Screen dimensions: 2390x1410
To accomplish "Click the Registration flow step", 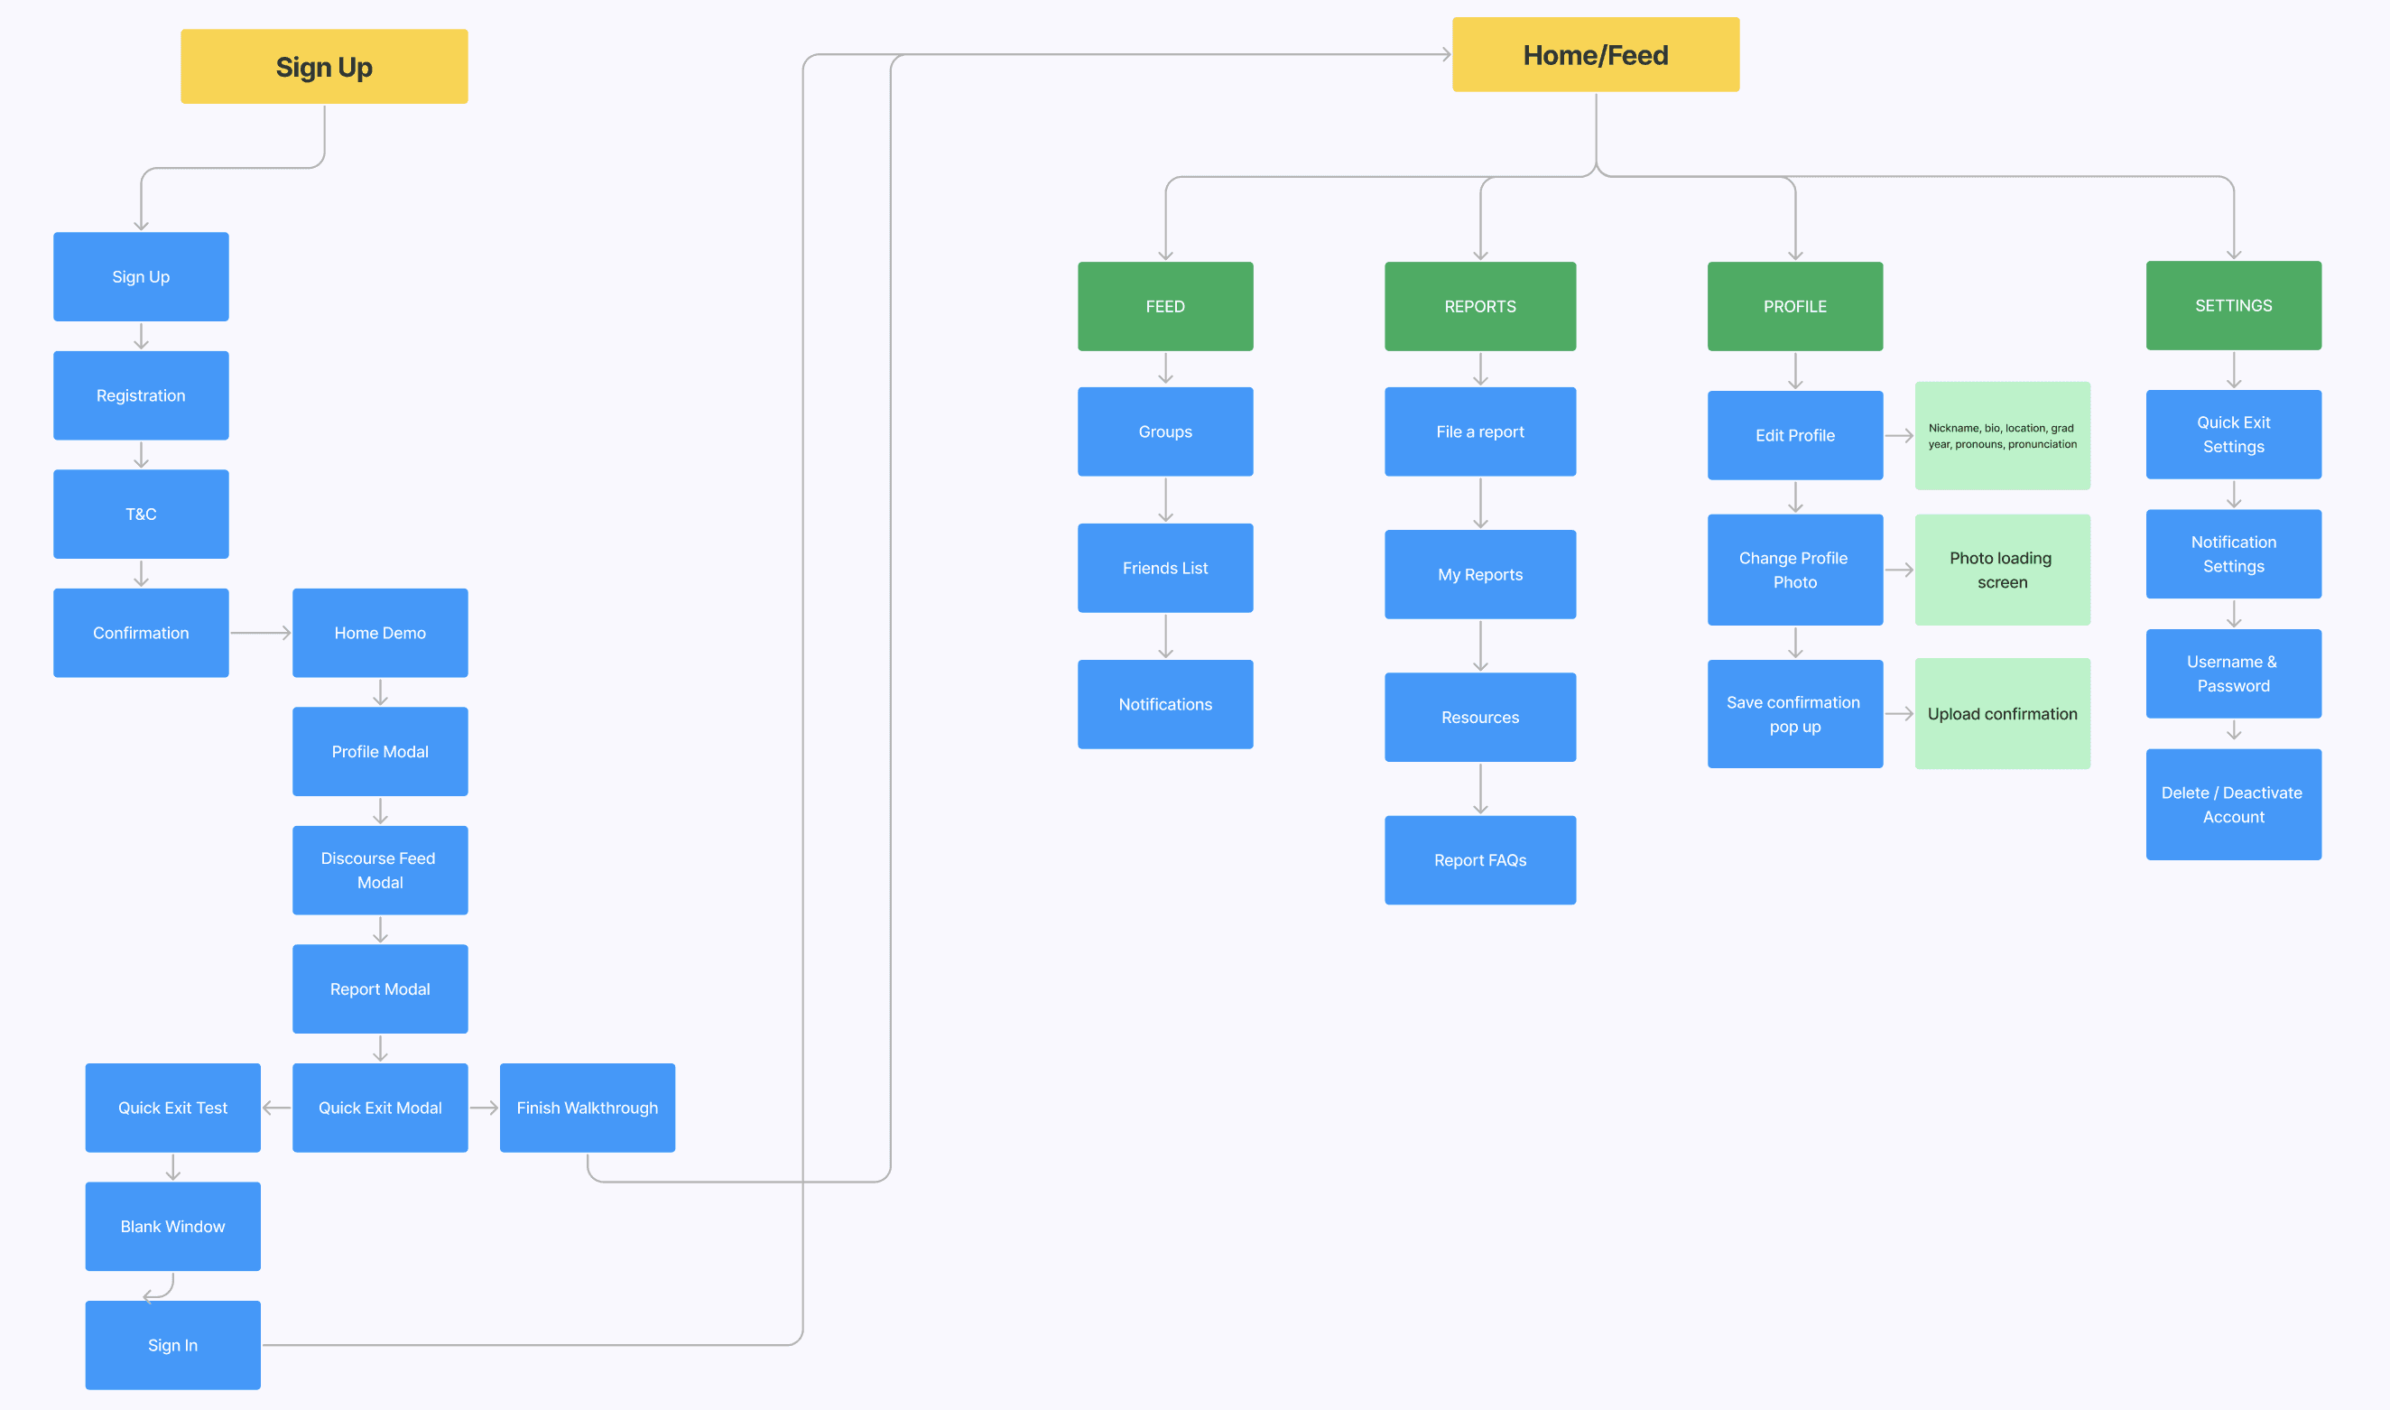I will [x=141, y=395].
